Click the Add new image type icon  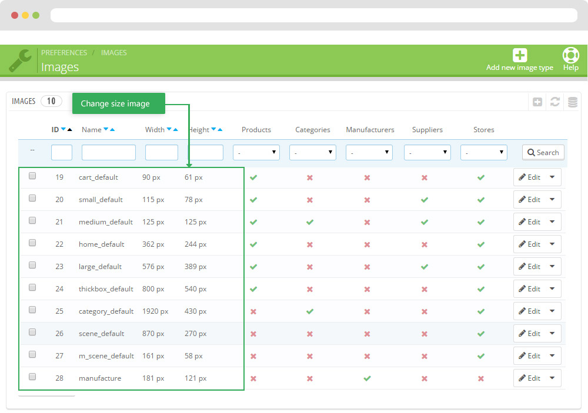(520, 55)
